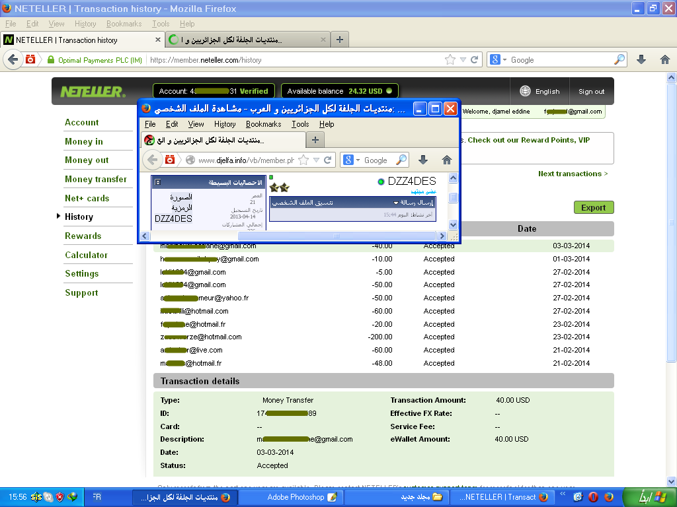The image size is (677, 507).
Task: Go back in main Firefox window
Action: pyautogui.click(x=13, y=59)
